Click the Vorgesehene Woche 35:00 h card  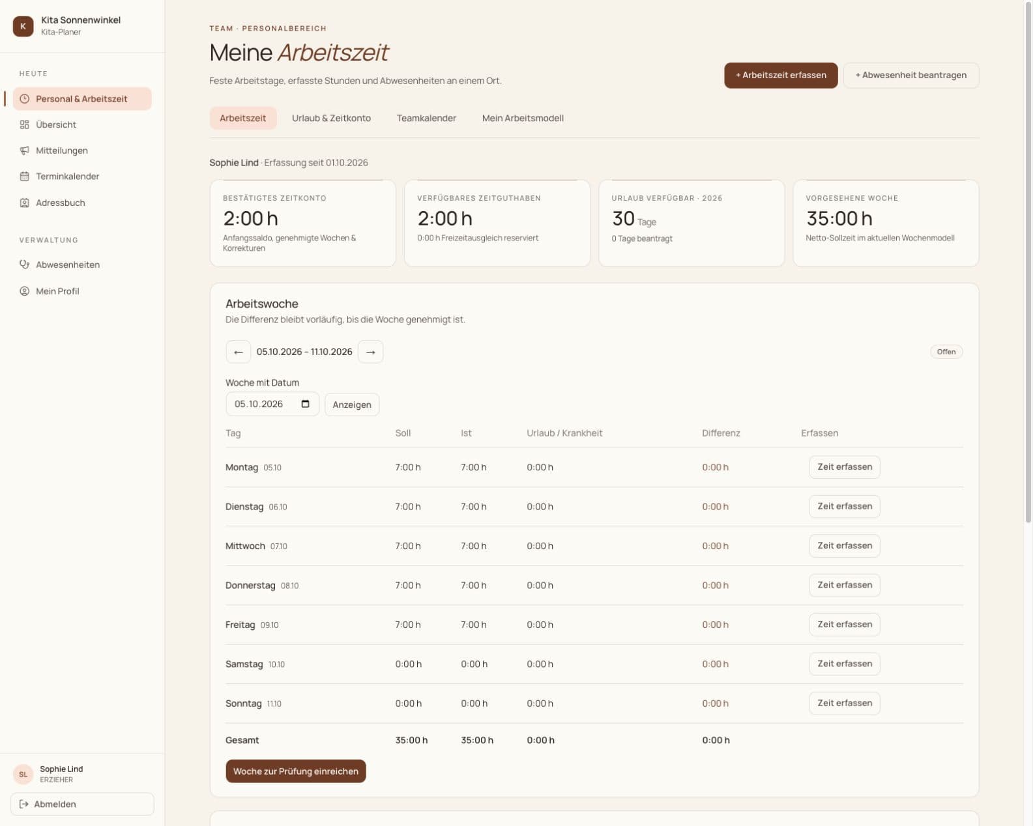tap(886, 223)
